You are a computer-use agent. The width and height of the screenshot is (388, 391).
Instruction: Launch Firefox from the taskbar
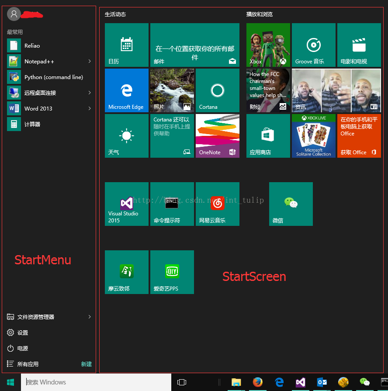[x=258, y=382]
